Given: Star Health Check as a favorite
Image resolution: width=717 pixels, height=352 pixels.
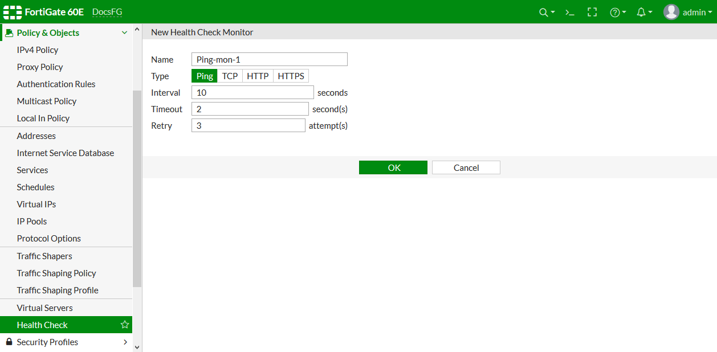Looking at the screenshot, I should pyautogui.click(x=124, y=325).
